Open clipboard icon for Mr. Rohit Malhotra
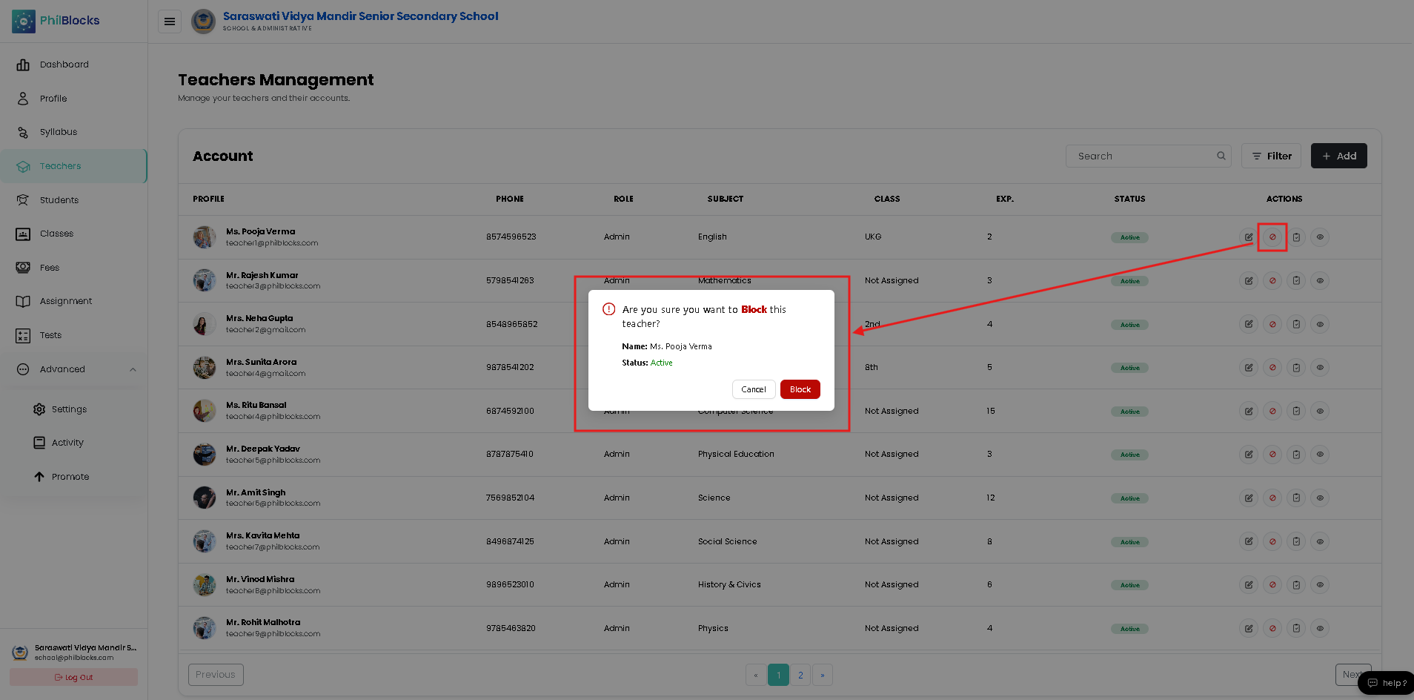 coord(1296,628)
